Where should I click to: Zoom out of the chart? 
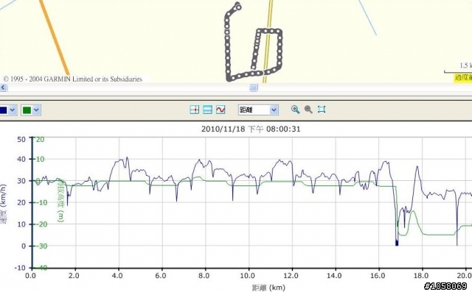click(308, 110)
